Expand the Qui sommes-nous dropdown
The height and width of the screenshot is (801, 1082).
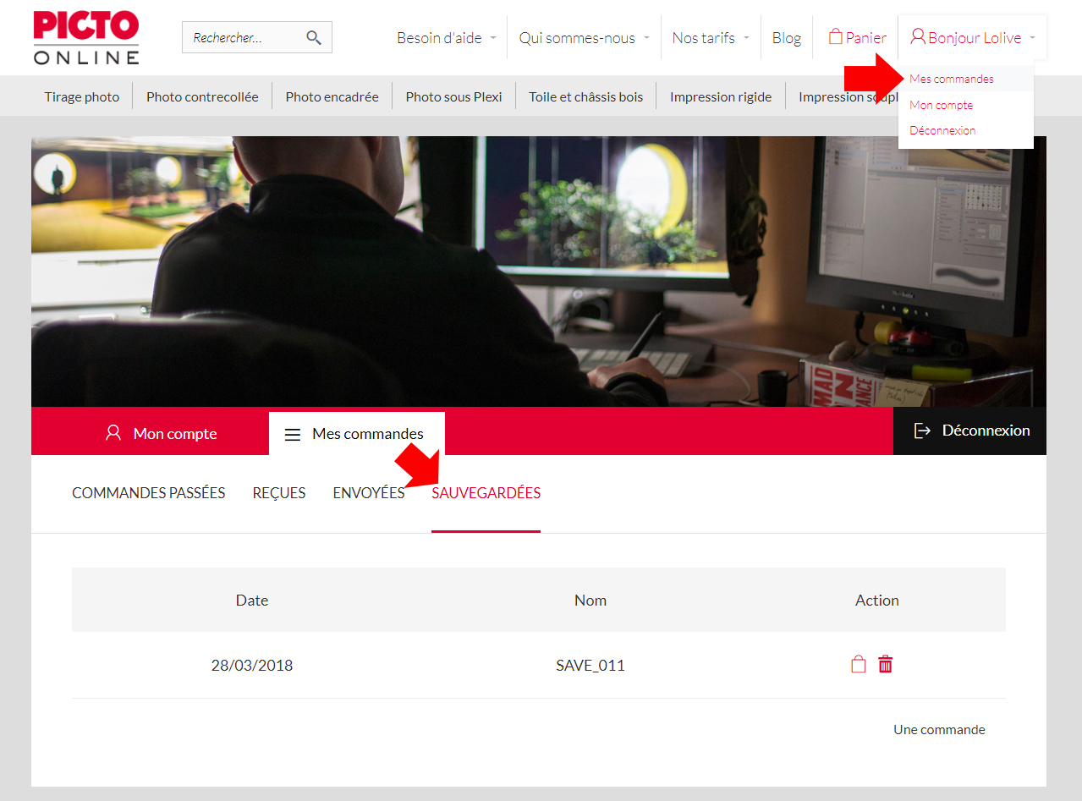click(585, 38)
